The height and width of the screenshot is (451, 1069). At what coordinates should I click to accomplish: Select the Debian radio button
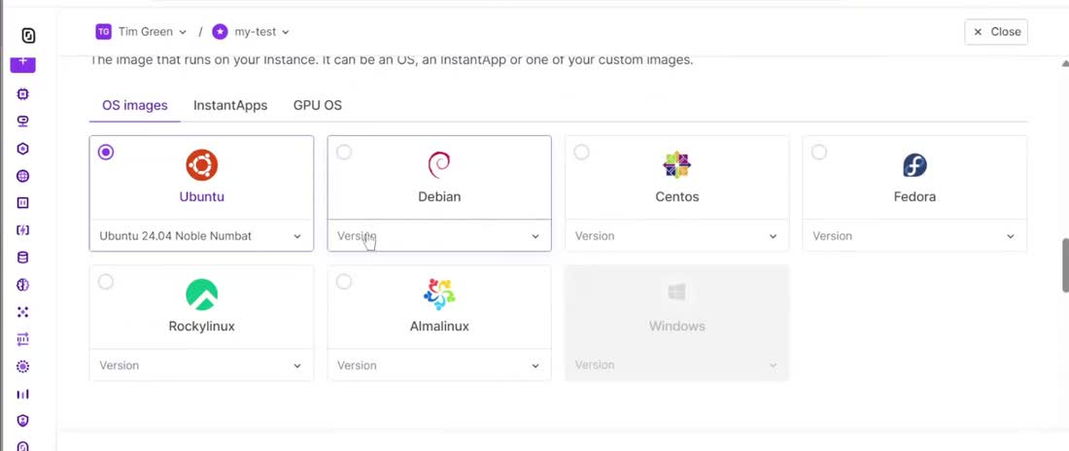pyautogui.click(x=344, y=153)
